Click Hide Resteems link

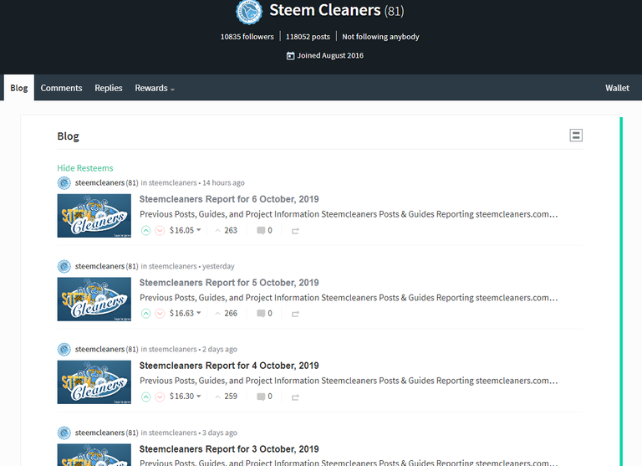[85, 168]
